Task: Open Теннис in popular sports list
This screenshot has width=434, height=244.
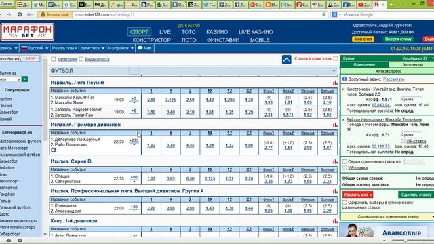Action: pos(6,106)
